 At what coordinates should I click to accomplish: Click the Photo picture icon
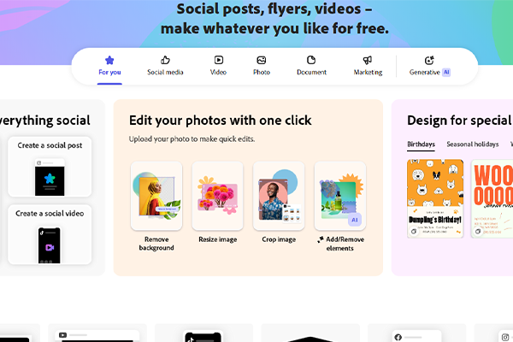tap(262, 60)
